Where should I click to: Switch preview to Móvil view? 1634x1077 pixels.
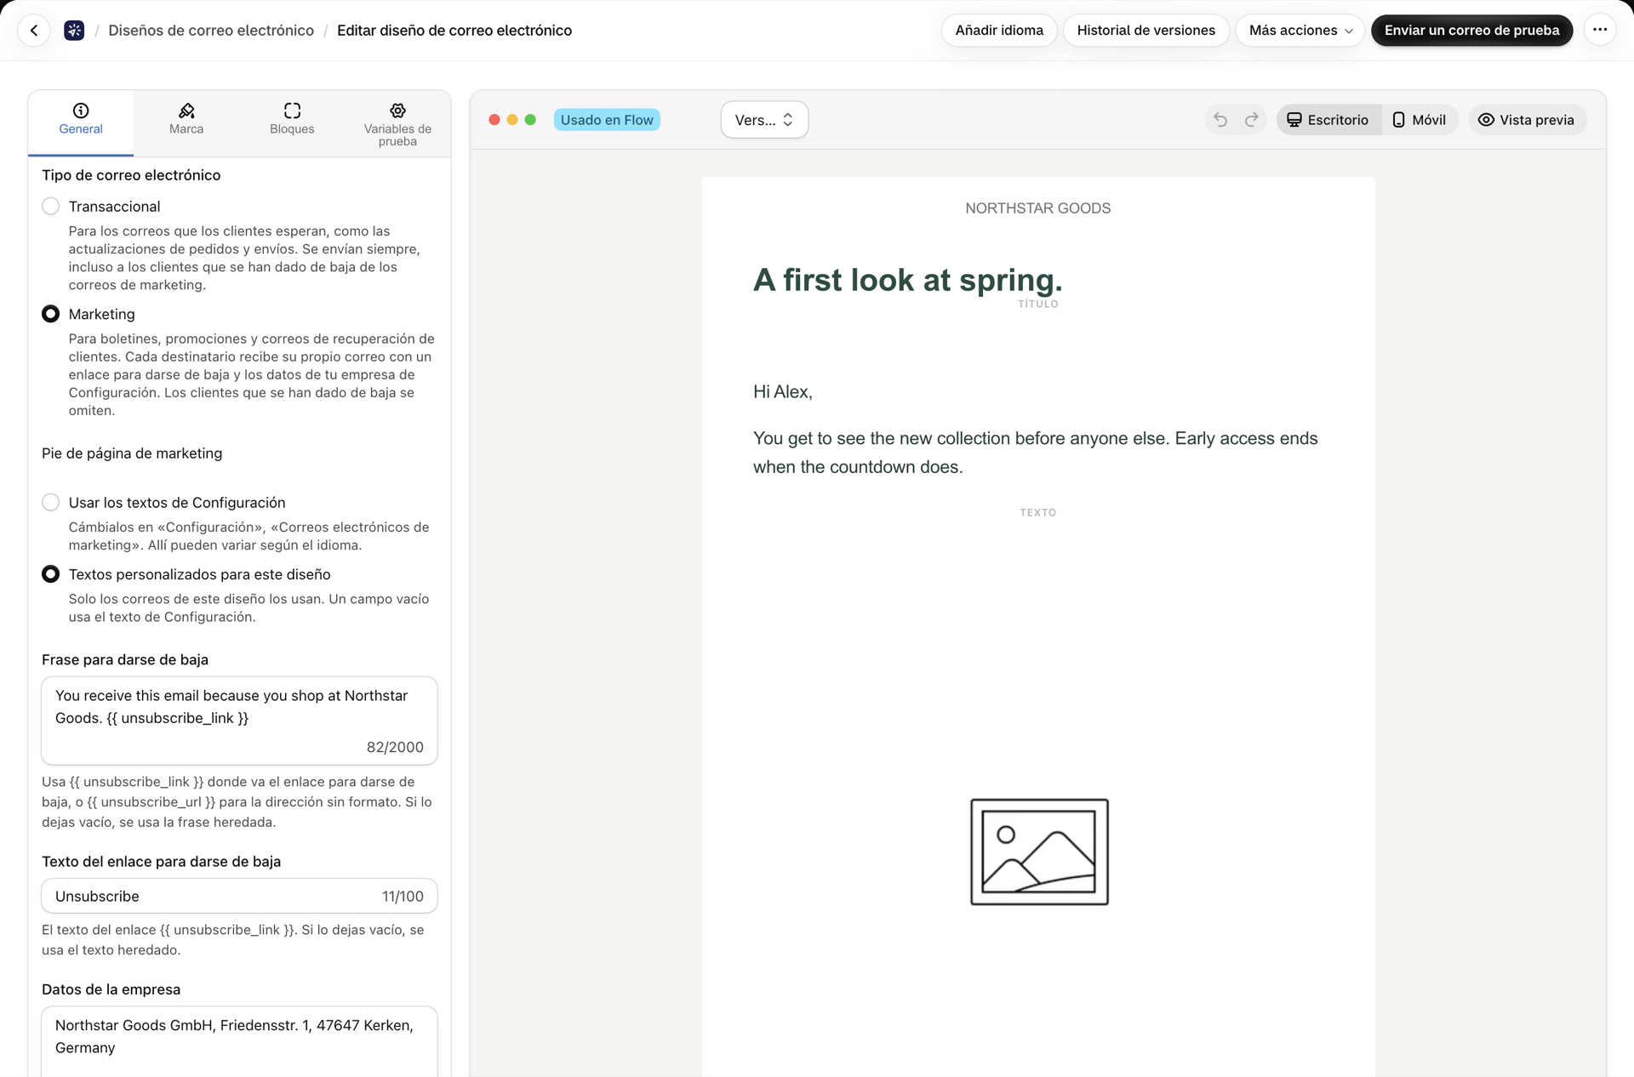click(x=1419, y=120)
